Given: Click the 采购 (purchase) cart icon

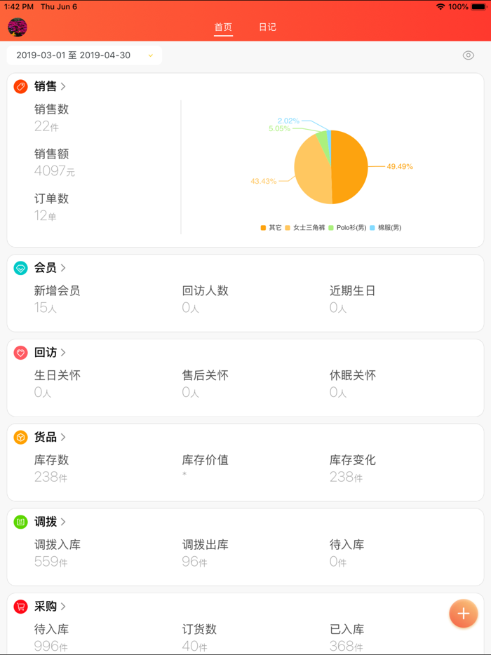Looking at the screenshot, I should click(x=20, y=607).
